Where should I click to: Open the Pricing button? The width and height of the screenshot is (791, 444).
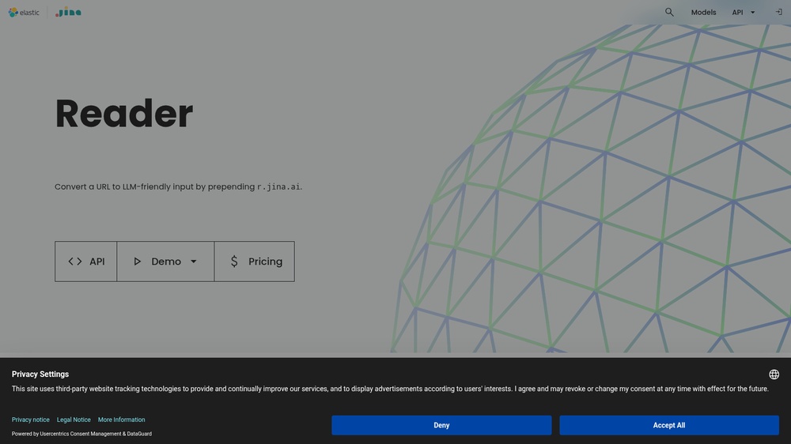click(x=255, y=261)
